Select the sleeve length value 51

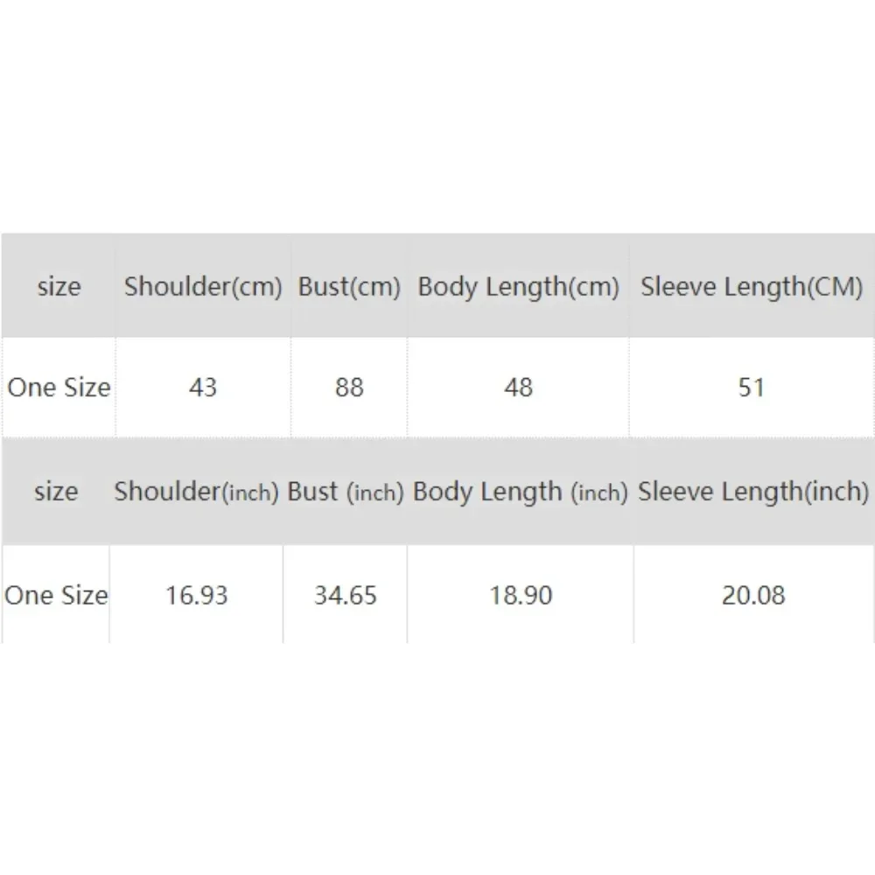point(752,387)
